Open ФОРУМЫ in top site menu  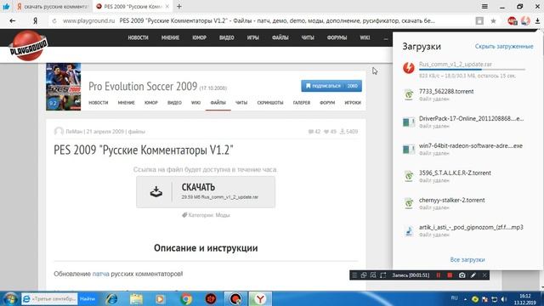[x=337, y=37]
